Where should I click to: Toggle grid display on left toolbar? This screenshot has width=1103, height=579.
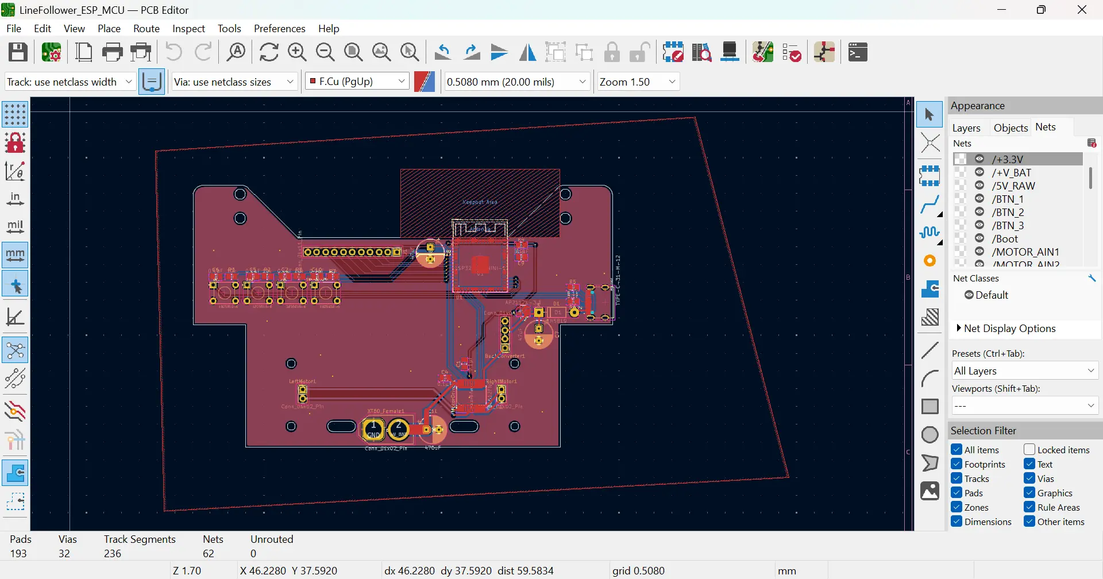click(15, 114)
